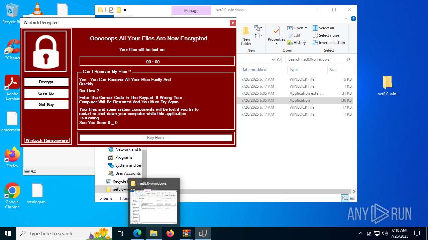Click the horizontal scrollbar's right arrow in Explorer
The image size is (428, 240).
[354, 191]
